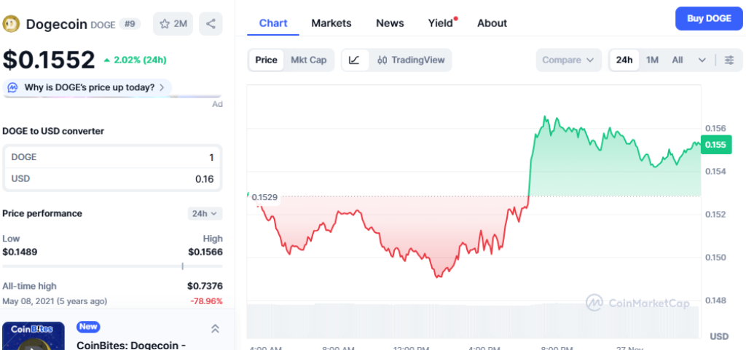746x350 pixels.
Task: Expand more timeframe options after All
Action: pos(702,60)
